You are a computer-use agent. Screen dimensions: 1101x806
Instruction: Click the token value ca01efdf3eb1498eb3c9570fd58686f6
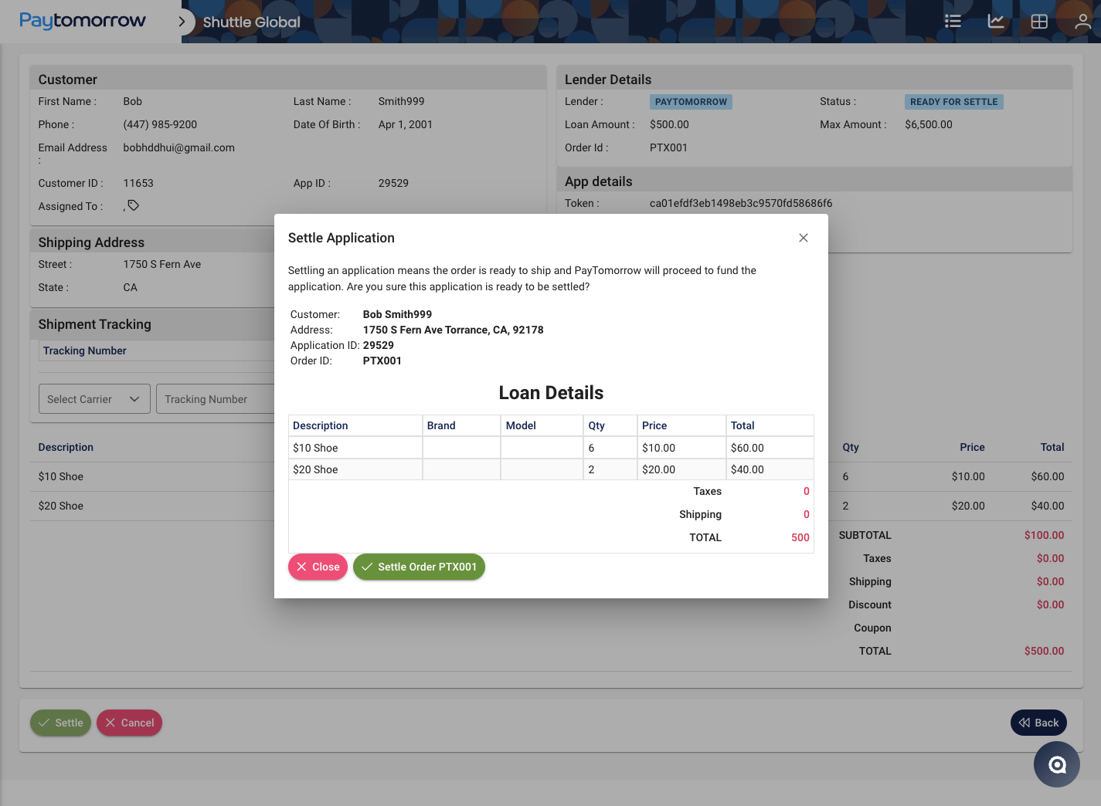point(741,203)
